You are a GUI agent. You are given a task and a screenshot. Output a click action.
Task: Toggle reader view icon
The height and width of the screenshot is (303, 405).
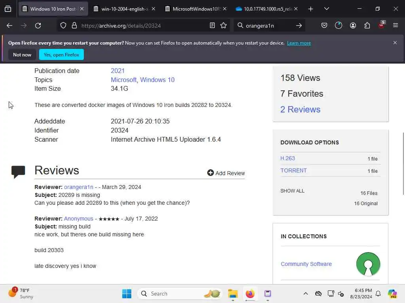pos(212,26)
